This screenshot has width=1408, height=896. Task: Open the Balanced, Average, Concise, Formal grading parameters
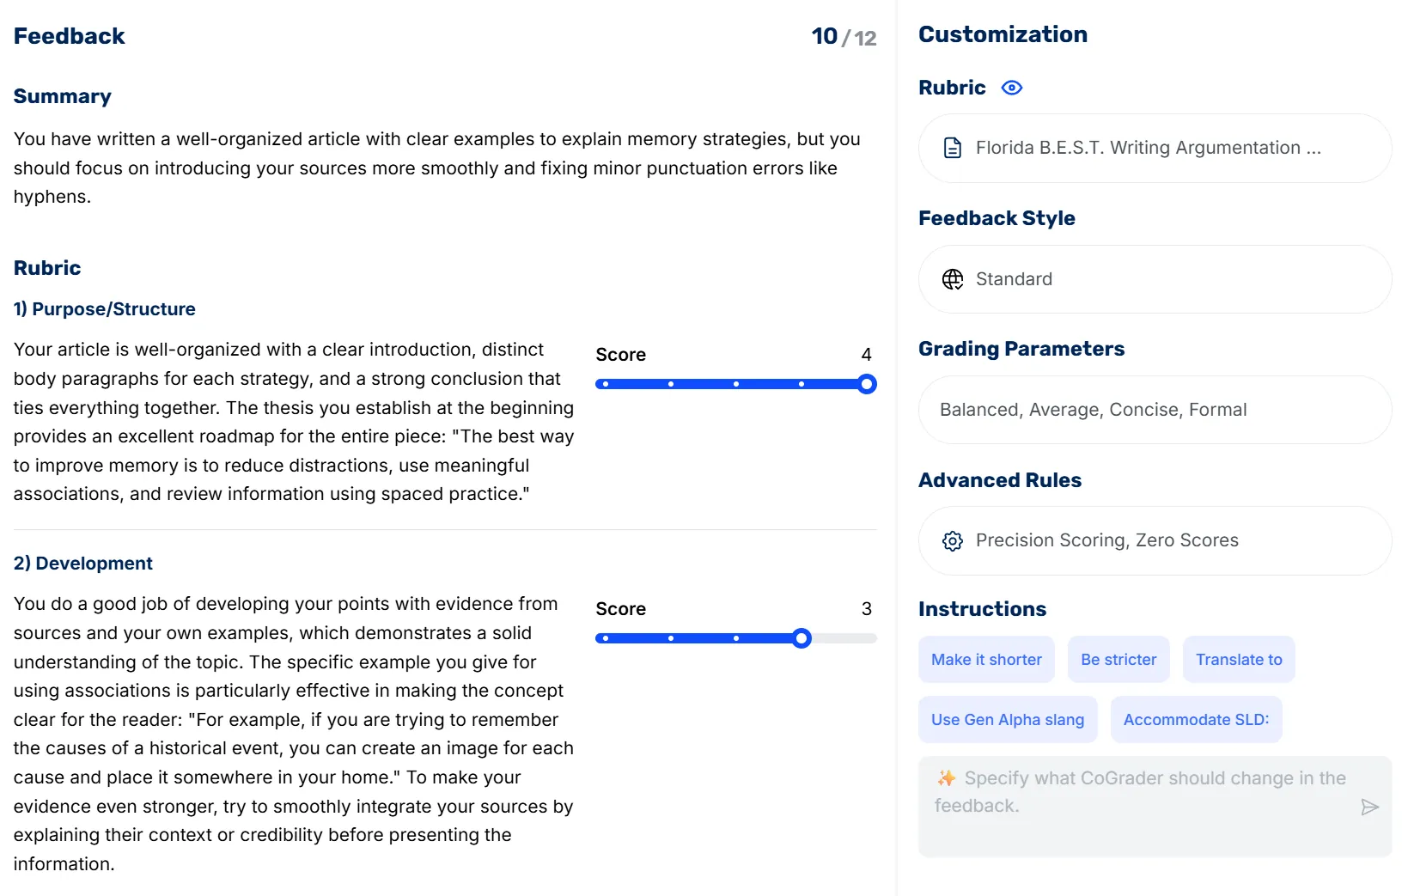pyautogui.click(x=1154, y=410)
